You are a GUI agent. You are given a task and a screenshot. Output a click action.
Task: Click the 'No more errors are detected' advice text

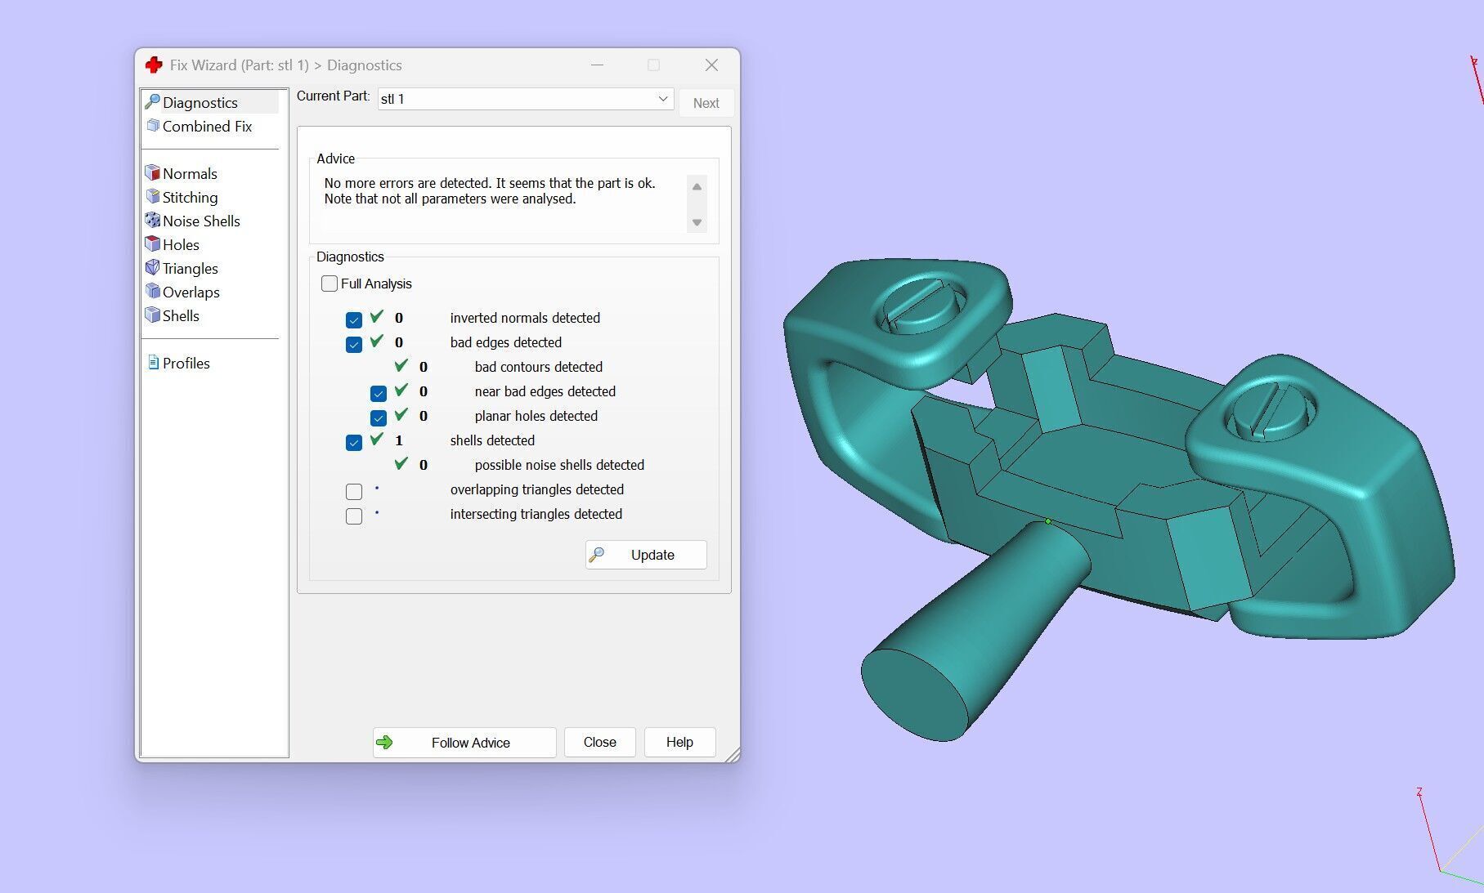[490, 190]
